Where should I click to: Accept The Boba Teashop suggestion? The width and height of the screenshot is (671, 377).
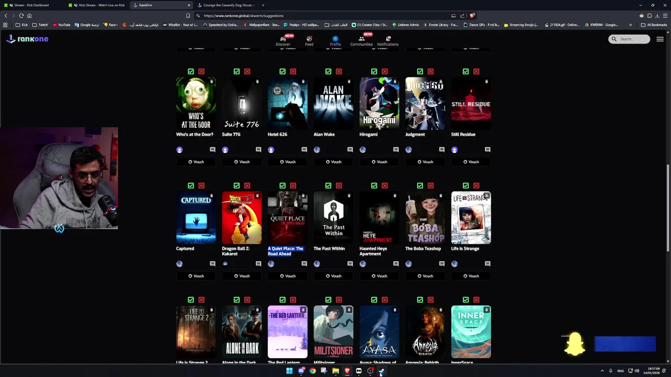420,185
